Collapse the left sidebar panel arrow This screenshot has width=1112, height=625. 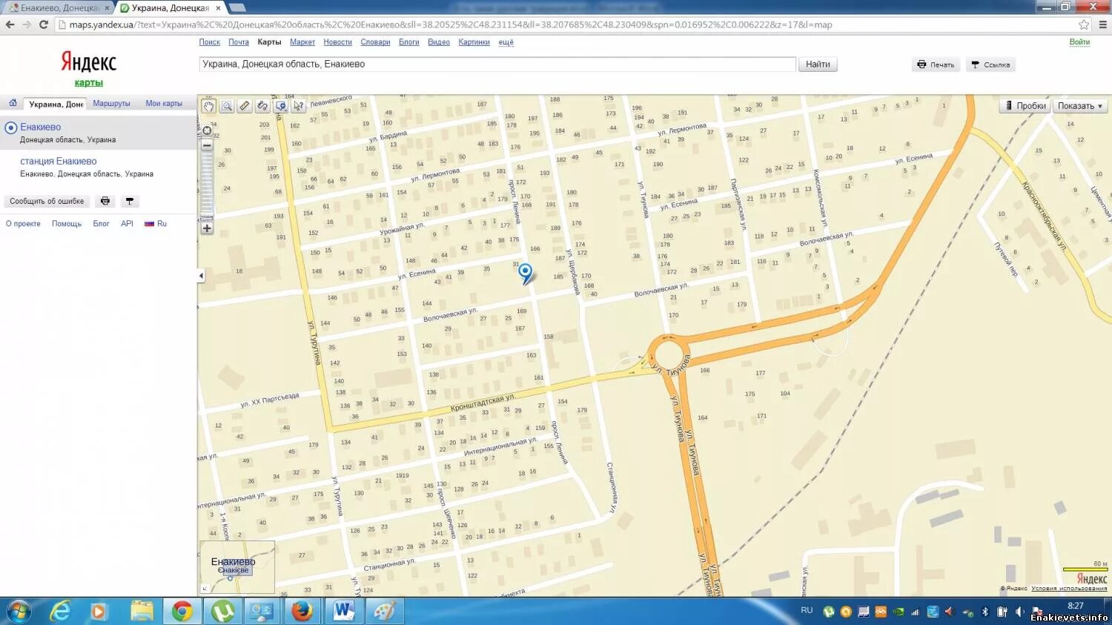pos(201,276)
